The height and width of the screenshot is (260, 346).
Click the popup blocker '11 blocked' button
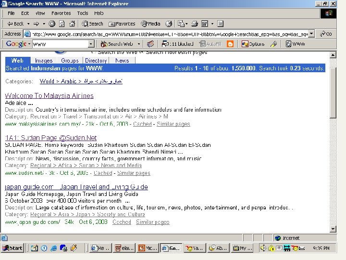pos(177,44)
